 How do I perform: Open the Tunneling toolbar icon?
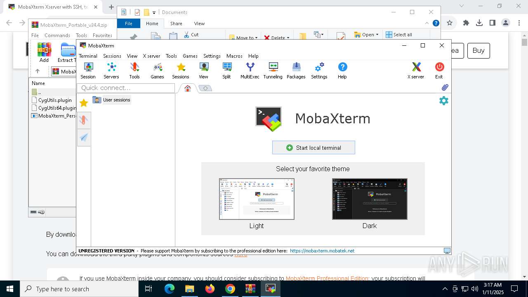[x=273, y=71]
